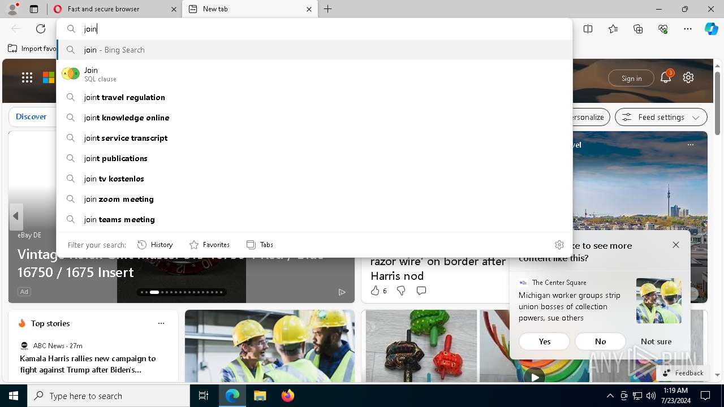Viewport: 724px width, 407px height.
Task: Open Kamala Harris rallies headline
Action: (88, 364)
